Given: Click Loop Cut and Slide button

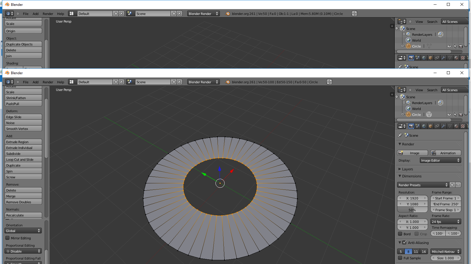Looking at the screenshot, I should pos(24,159).
